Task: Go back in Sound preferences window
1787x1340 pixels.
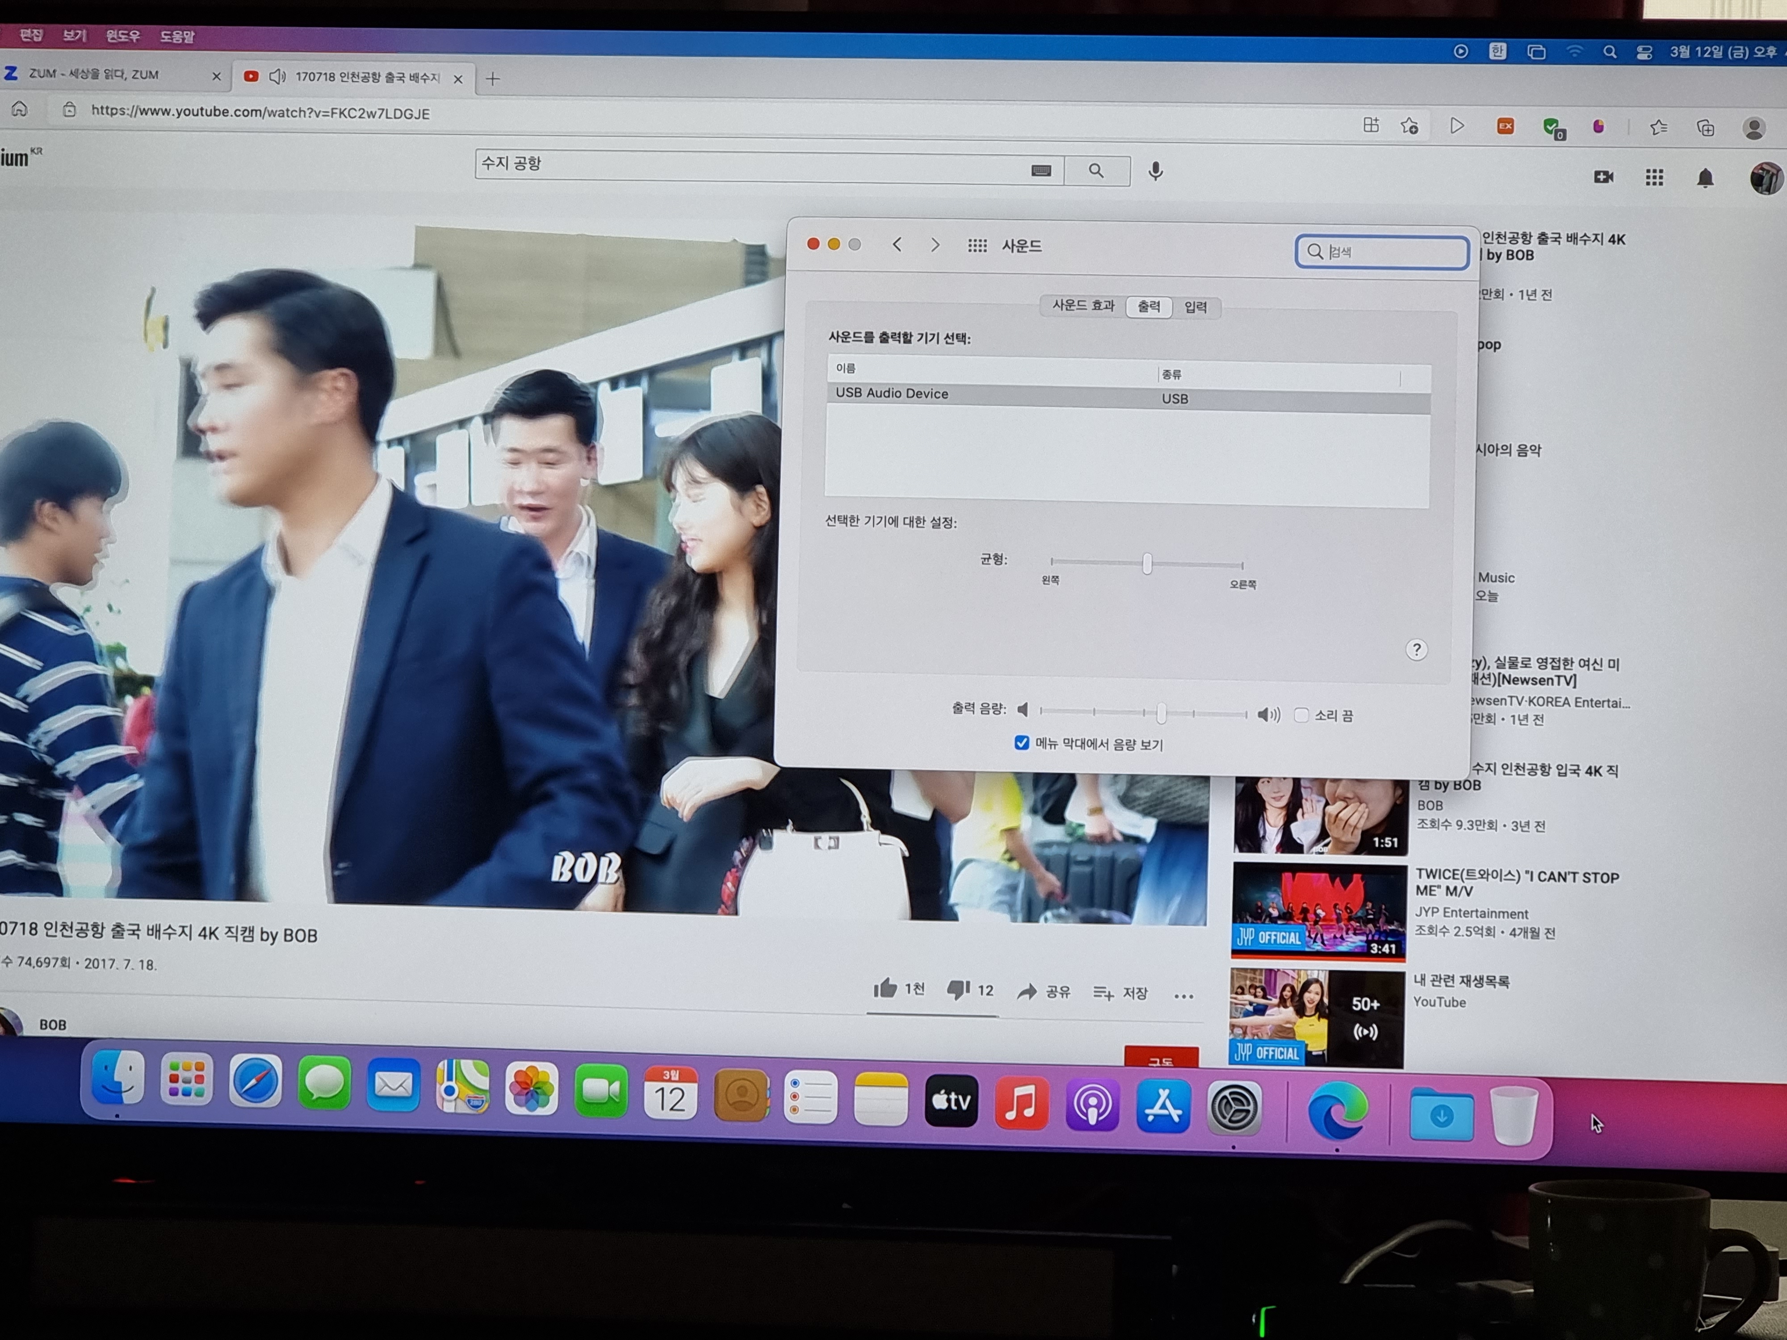Action: pyautogui.click(x=897, y=244)
